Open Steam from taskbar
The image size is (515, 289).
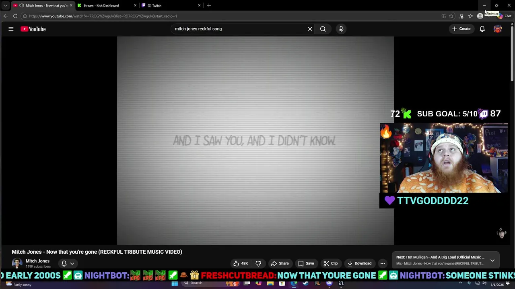pyautogui.click(x=305, y=283)
